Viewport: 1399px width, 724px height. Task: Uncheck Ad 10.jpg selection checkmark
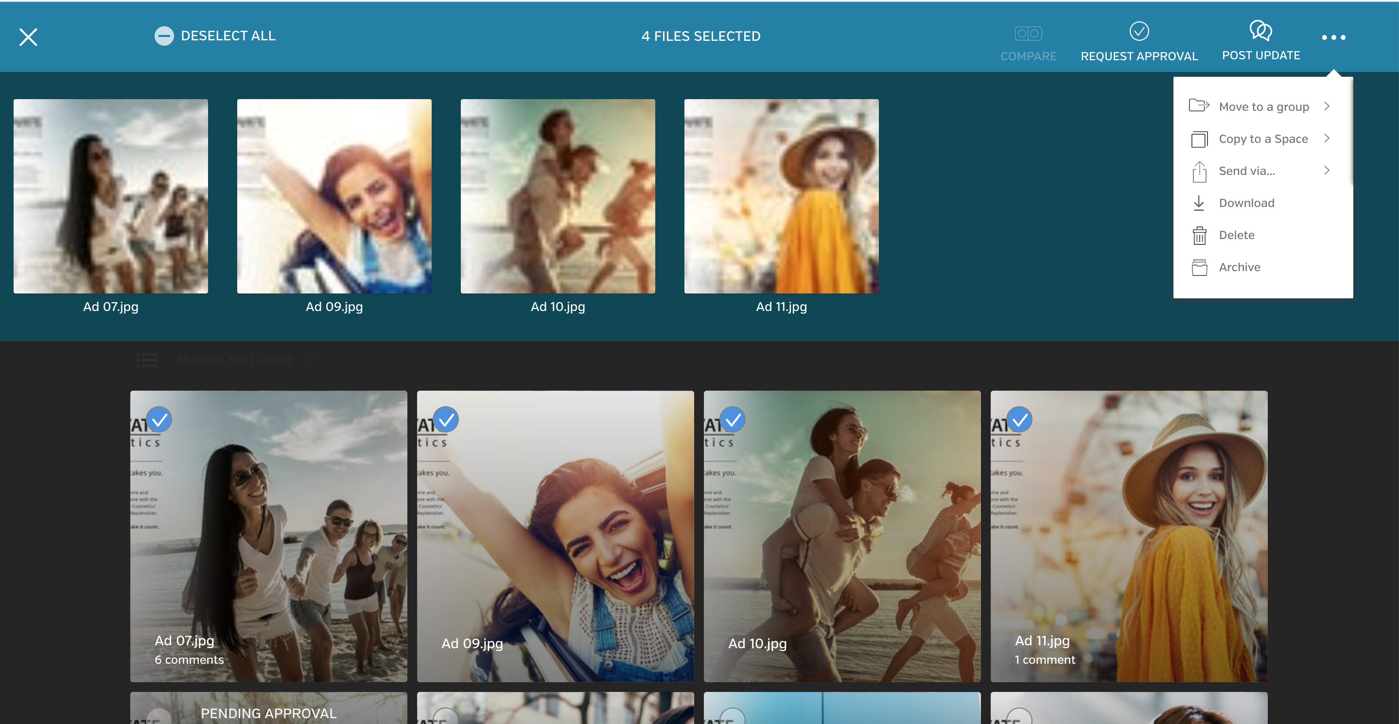click(x=733, y=419)
